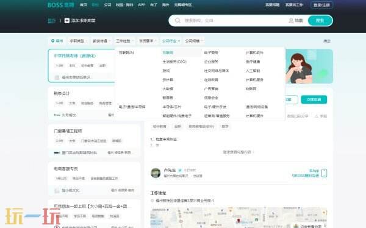The height and width of the screenshot is (228, 366).
Task: Select 医疗健康 in the industry list
Action: point(253,62)
